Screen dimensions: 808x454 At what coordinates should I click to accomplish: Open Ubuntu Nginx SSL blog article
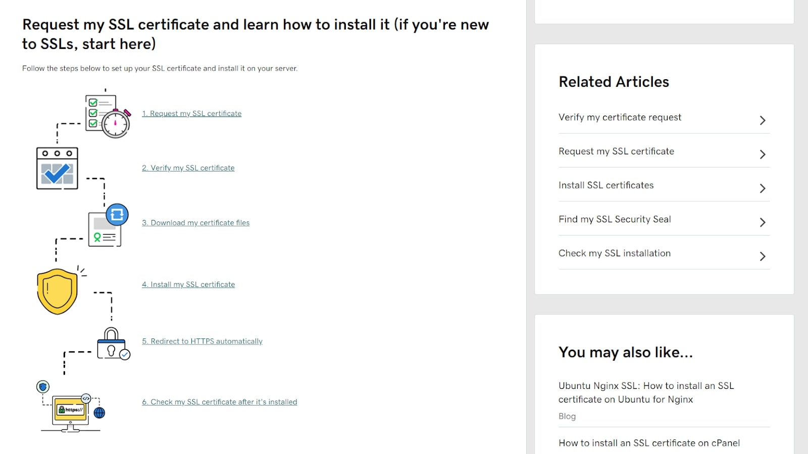coord(646,392)
